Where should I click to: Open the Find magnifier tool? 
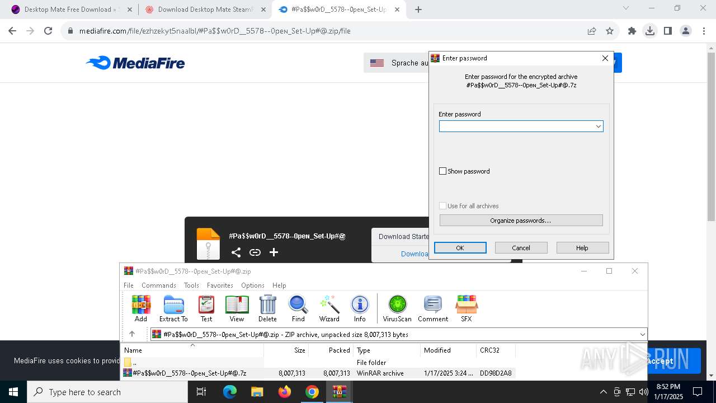tap(298, 308)
